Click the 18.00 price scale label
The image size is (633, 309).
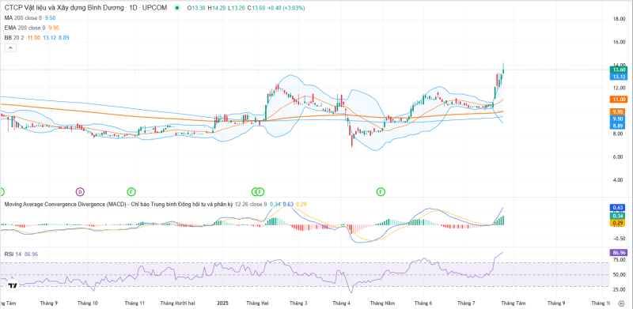[619, 19]
